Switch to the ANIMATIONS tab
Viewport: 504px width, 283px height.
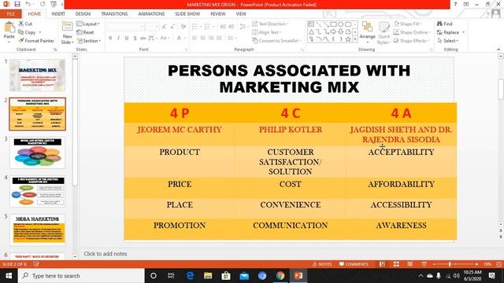click(151, 14)
